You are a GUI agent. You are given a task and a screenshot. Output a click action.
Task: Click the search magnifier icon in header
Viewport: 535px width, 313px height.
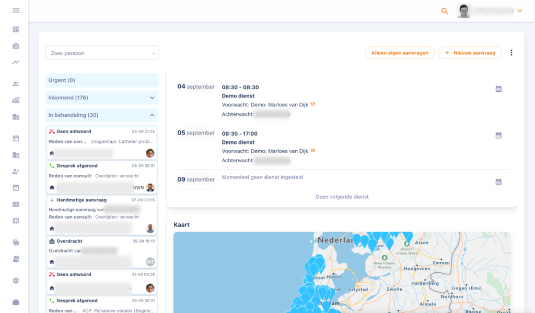pos(445,11)
